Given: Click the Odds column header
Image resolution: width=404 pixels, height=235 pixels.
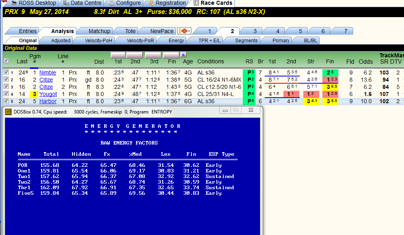Looking at the screenshot, I should (x=366, y=62).
